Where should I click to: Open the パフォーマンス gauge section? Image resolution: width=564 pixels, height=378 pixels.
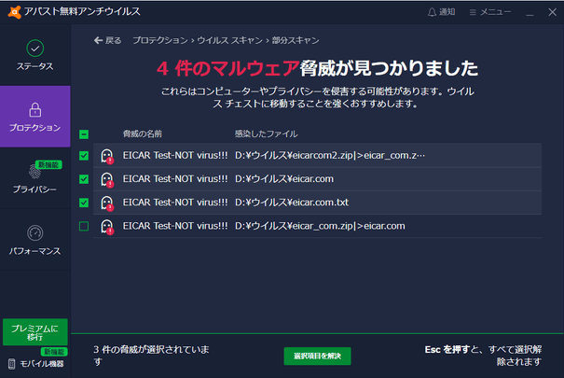pos(34,239)
